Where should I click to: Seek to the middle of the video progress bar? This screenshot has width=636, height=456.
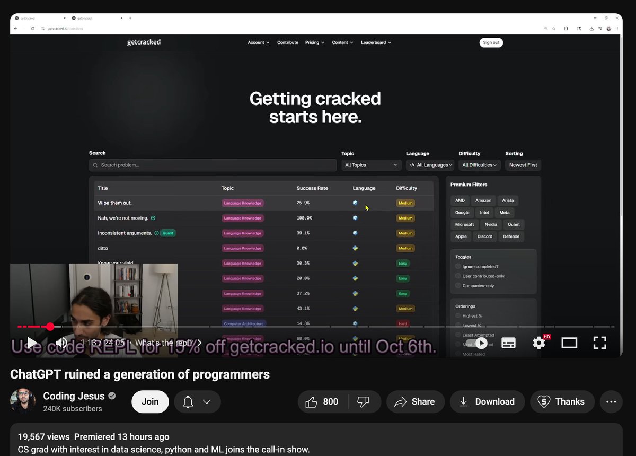[x=316, y=327]
